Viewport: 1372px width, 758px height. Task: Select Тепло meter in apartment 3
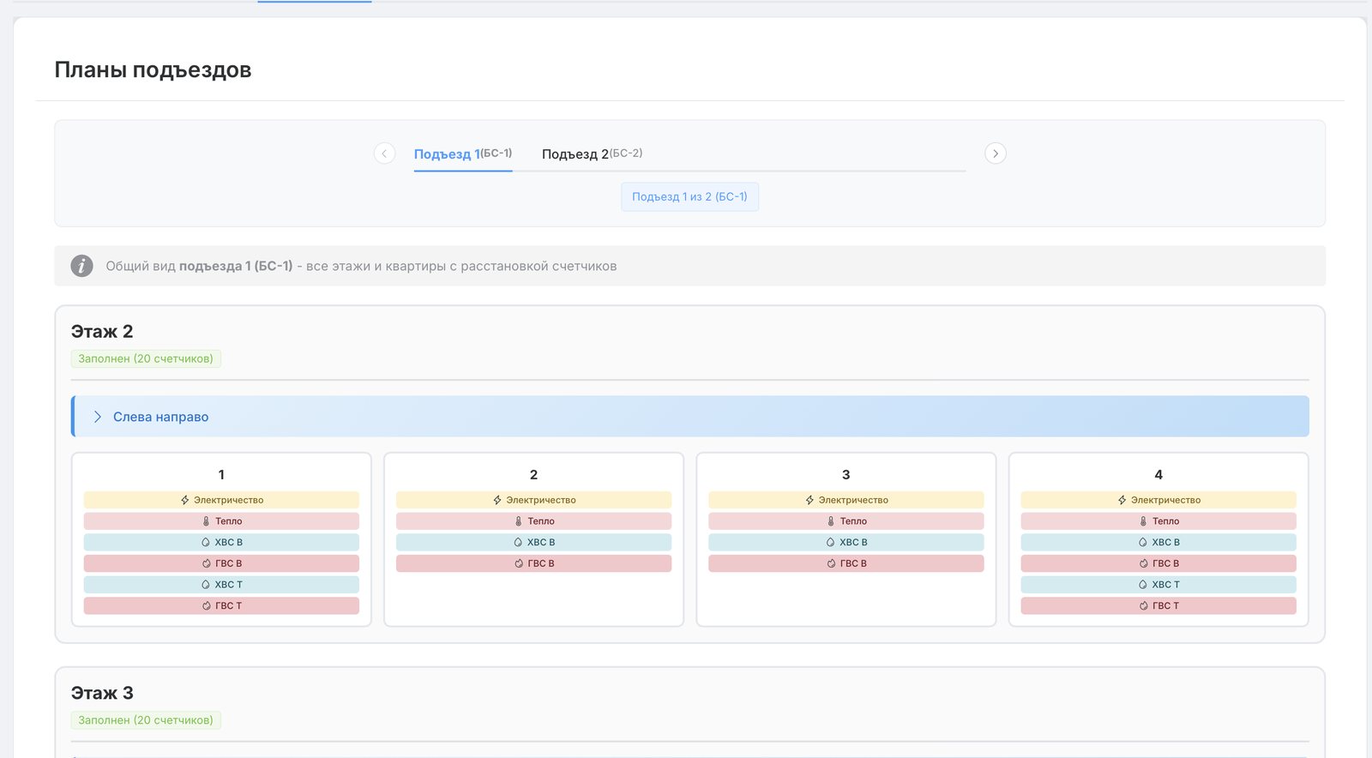(846, 521)
